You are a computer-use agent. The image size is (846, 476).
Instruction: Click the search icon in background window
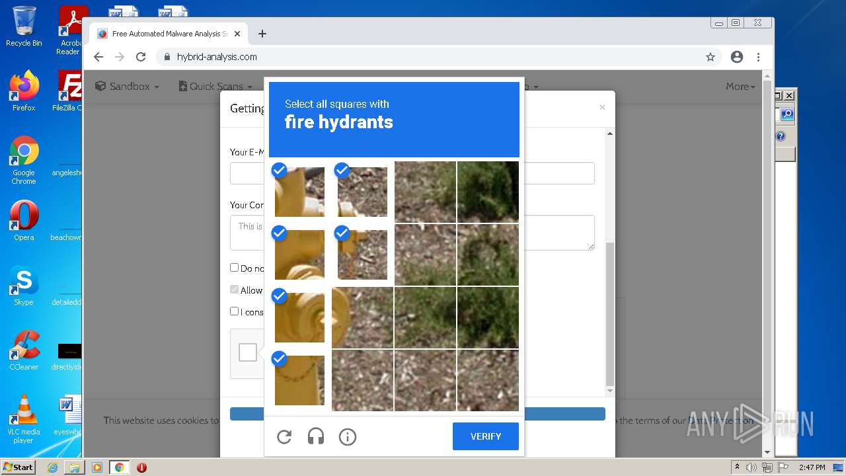787,114
